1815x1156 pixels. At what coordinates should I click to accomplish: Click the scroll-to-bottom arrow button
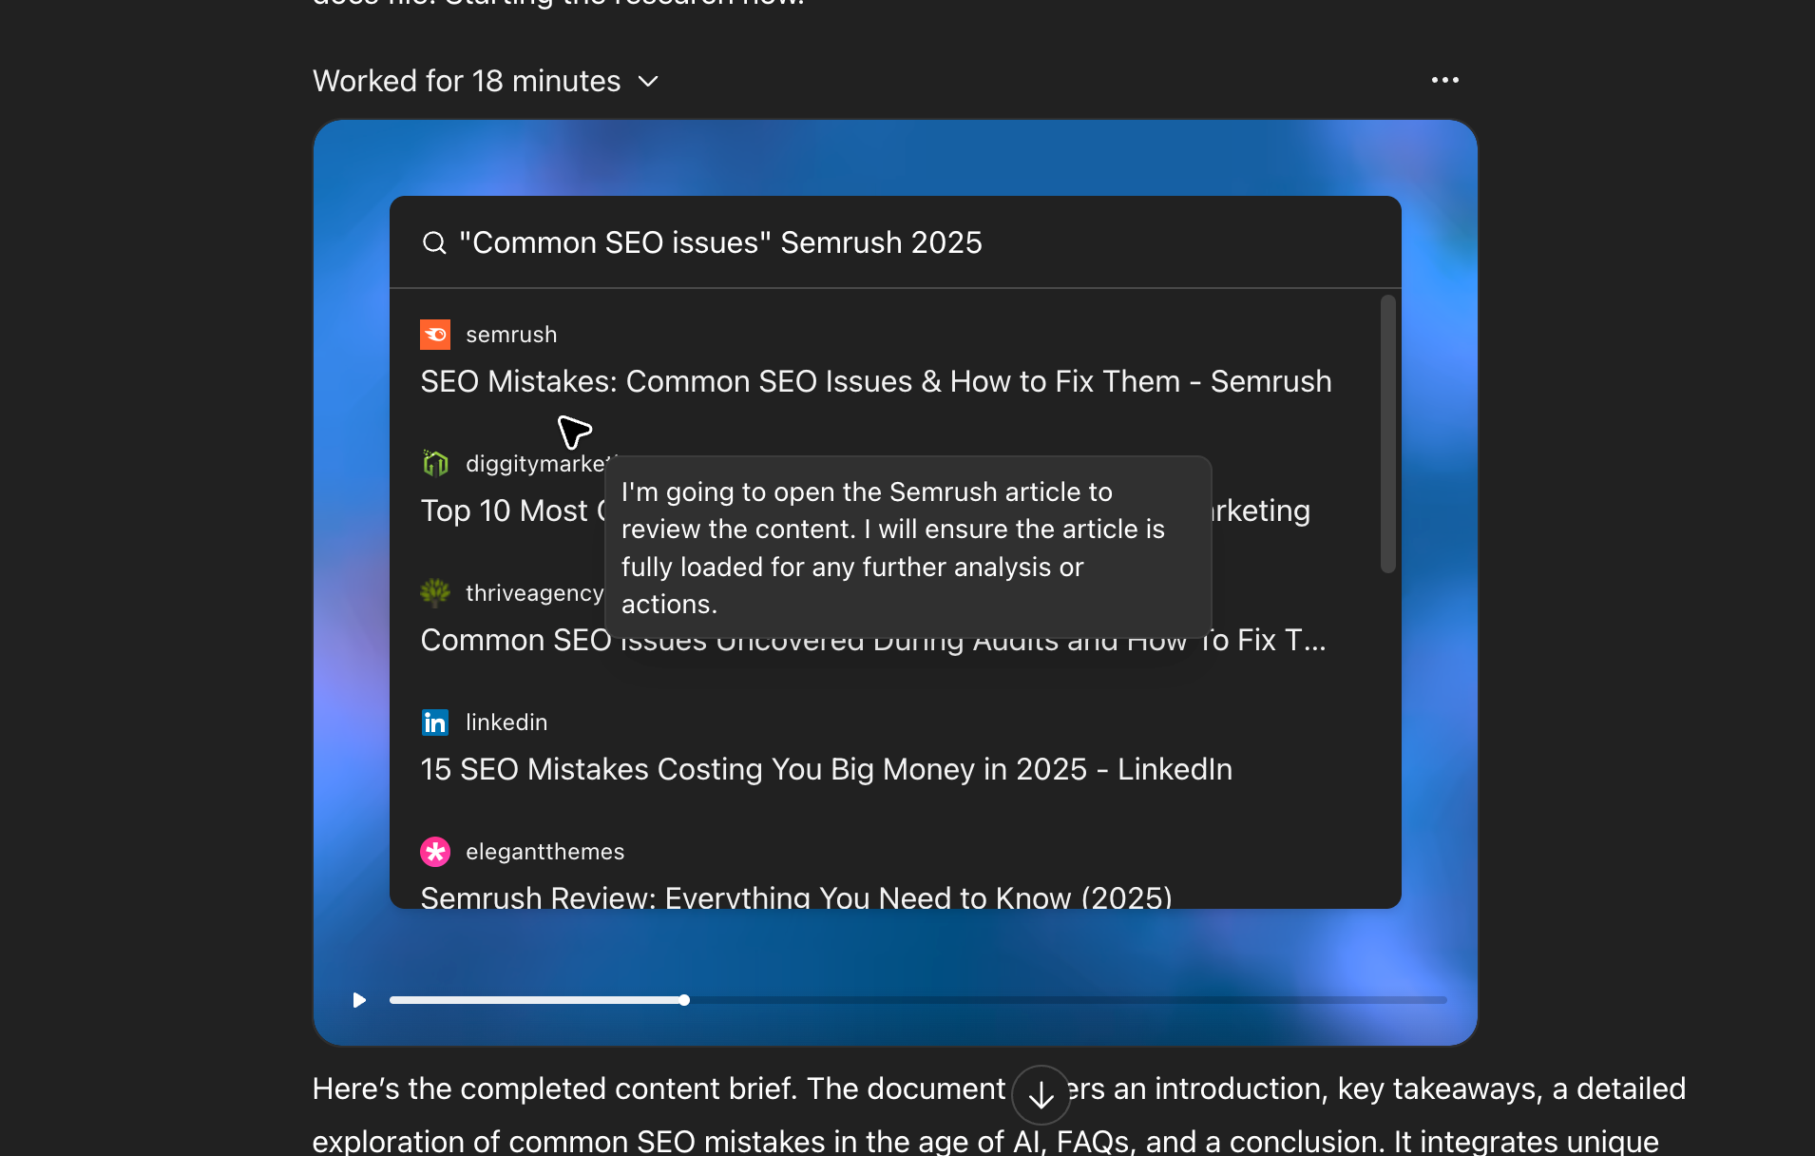click(x=1041, y=1095)
